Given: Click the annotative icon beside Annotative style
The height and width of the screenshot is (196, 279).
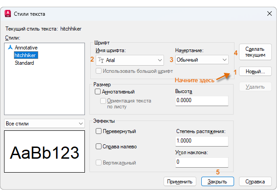Looking at the screenshot, I should click(x=10, y=47).
